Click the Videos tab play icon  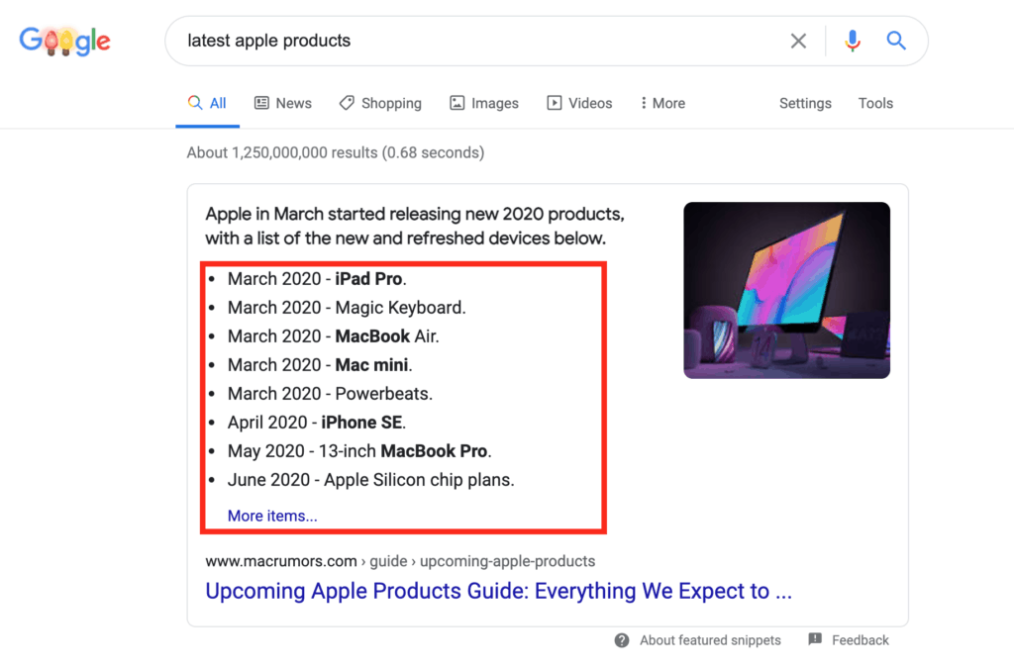tap(555, 103)
